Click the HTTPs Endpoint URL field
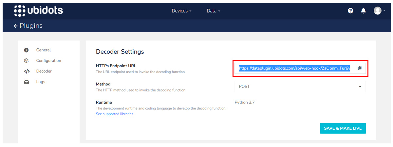This screenshot has width=393, height=147. (x=294, y=68)
